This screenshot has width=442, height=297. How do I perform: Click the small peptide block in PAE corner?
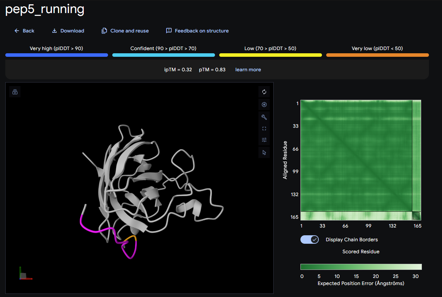[x=416, y=216]
